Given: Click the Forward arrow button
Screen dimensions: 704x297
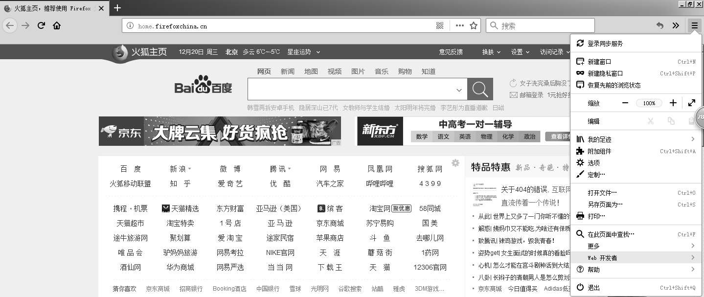Looking at the screenshot, I should pyautogui.click(x=25, y=25).
